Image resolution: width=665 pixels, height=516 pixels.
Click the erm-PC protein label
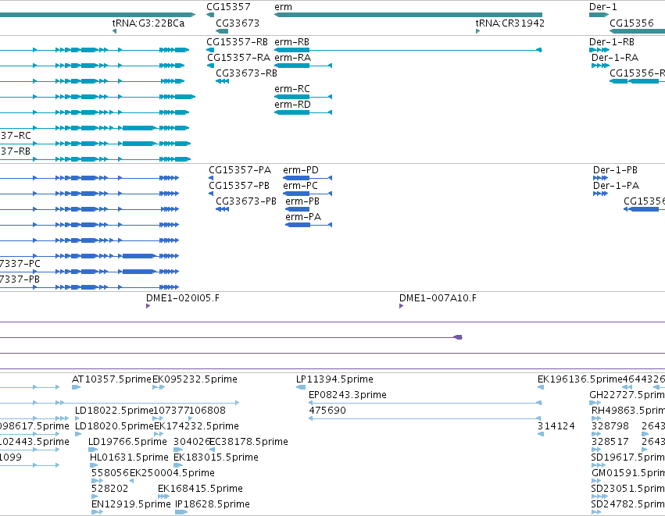pyautogui.click(x=300, y=186)
